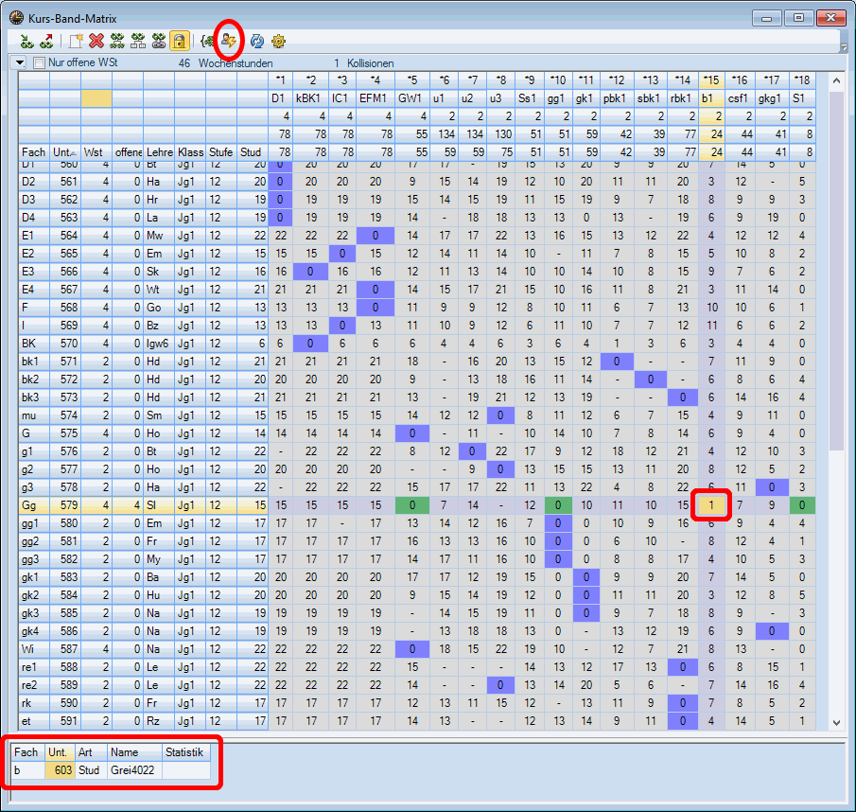Viewport: 856px width, 812px height.
Task: Open settings with the orange gear icon
Action: tap(278, 41)
